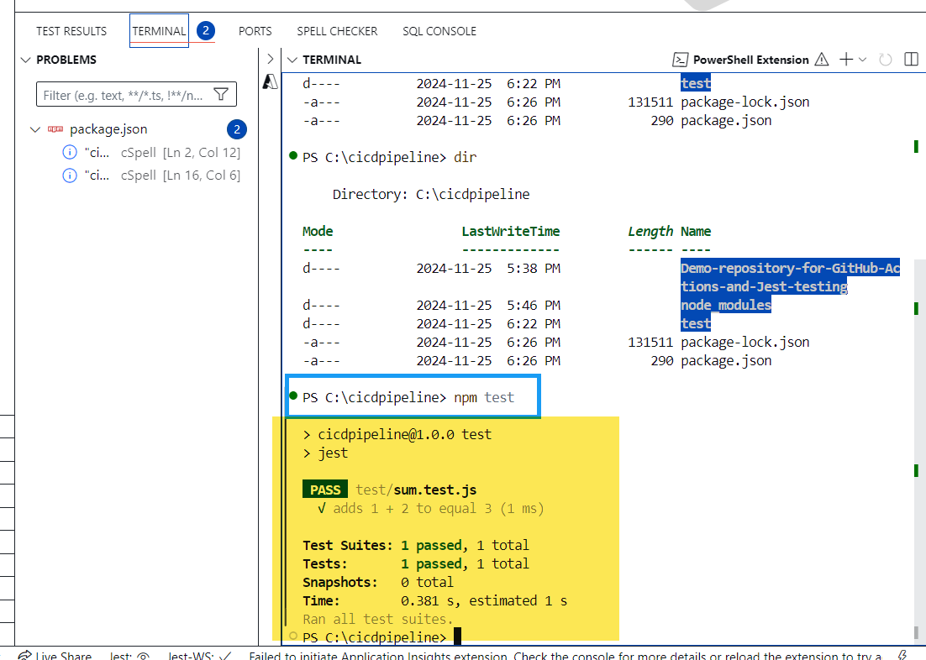Click the restart circular arrow icon
This screenshot has height=660, width=926.
click(x=885, y=60)
